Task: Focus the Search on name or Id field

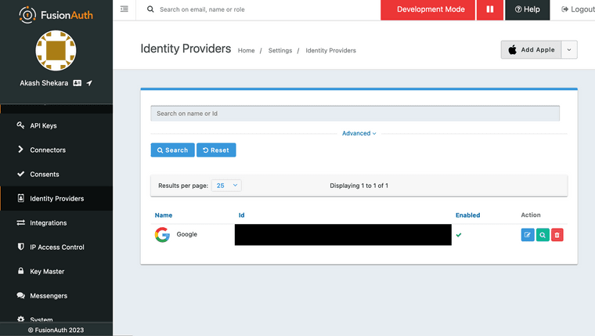Action: [355, 114]
